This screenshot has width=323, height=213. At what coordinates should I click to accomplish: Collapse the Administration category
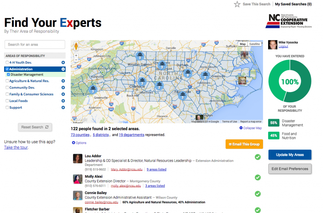click(63, 69)
